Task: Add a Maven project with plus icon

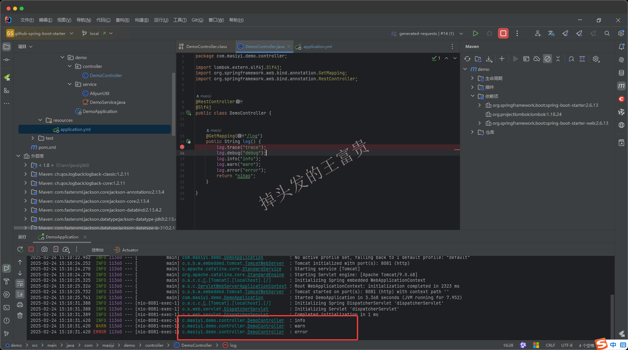Action: (502, 59)
